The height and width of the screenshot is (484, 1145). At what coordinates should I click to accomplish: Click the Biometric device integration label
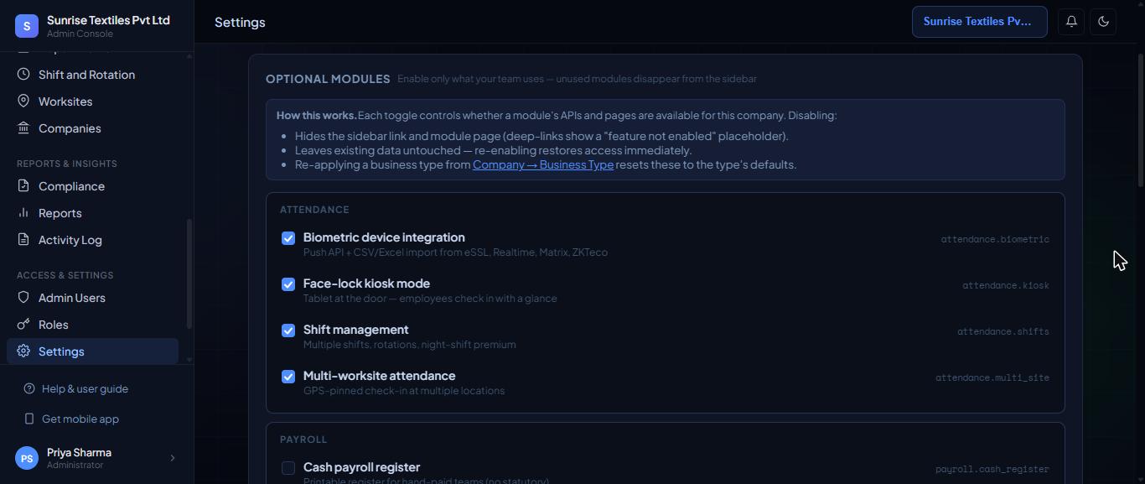click(x=384, y=237)
